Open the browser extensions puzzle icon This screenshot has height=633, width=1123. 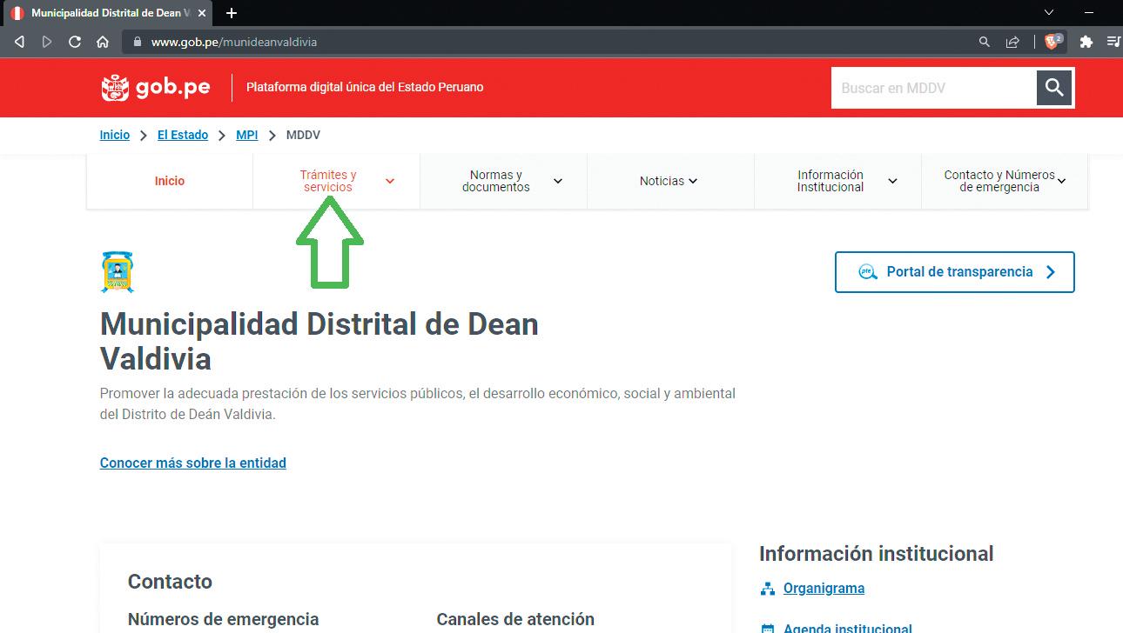pos(1086,42)
